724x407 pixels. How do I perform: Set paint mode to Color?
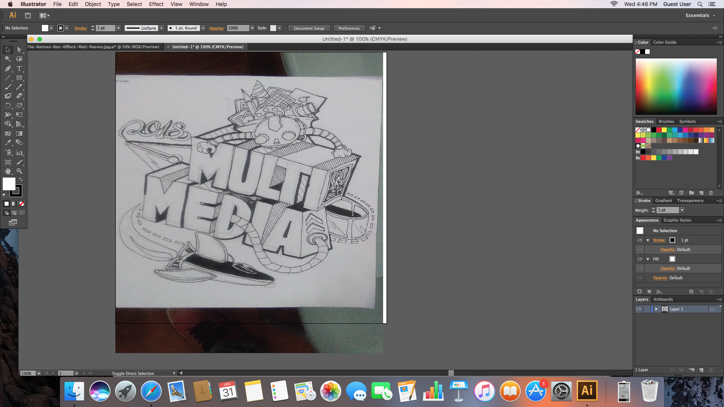(6, 204)
